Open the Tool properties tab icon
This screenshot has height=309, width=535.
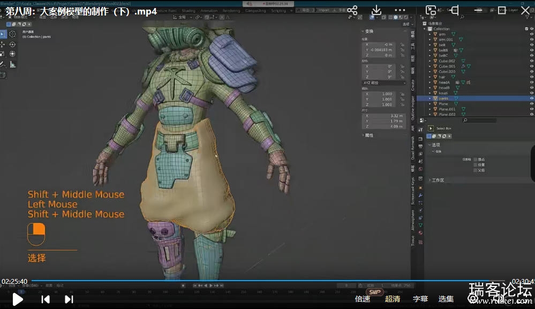(420, 130)
